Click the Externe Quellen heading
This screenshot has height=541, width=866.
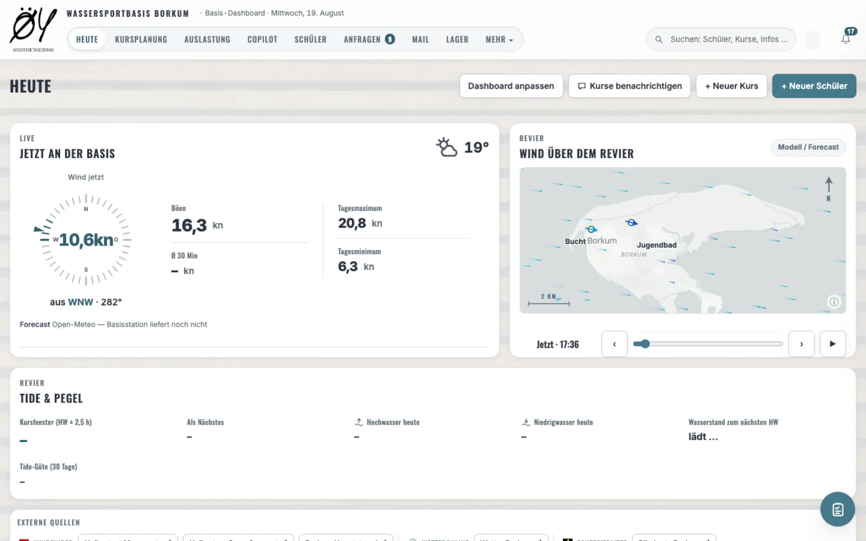coord(49,523)
